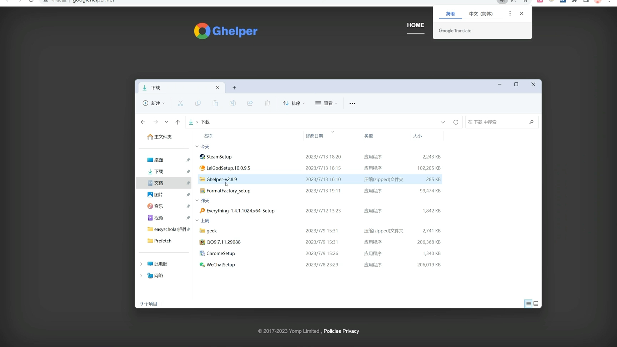This screenshot has width=617, height=347.
Task: Open the 查看 (View) dropdown
Action: click(326, 103)
